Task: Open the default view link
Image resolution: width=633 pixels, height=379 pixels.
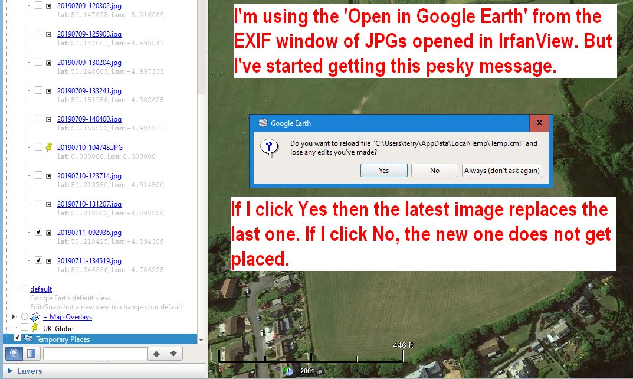Action: coord(41,289)
